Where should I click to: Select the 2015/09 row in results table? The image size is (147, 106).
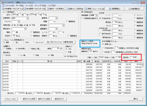pyautogui.click(x=72, y=87)
